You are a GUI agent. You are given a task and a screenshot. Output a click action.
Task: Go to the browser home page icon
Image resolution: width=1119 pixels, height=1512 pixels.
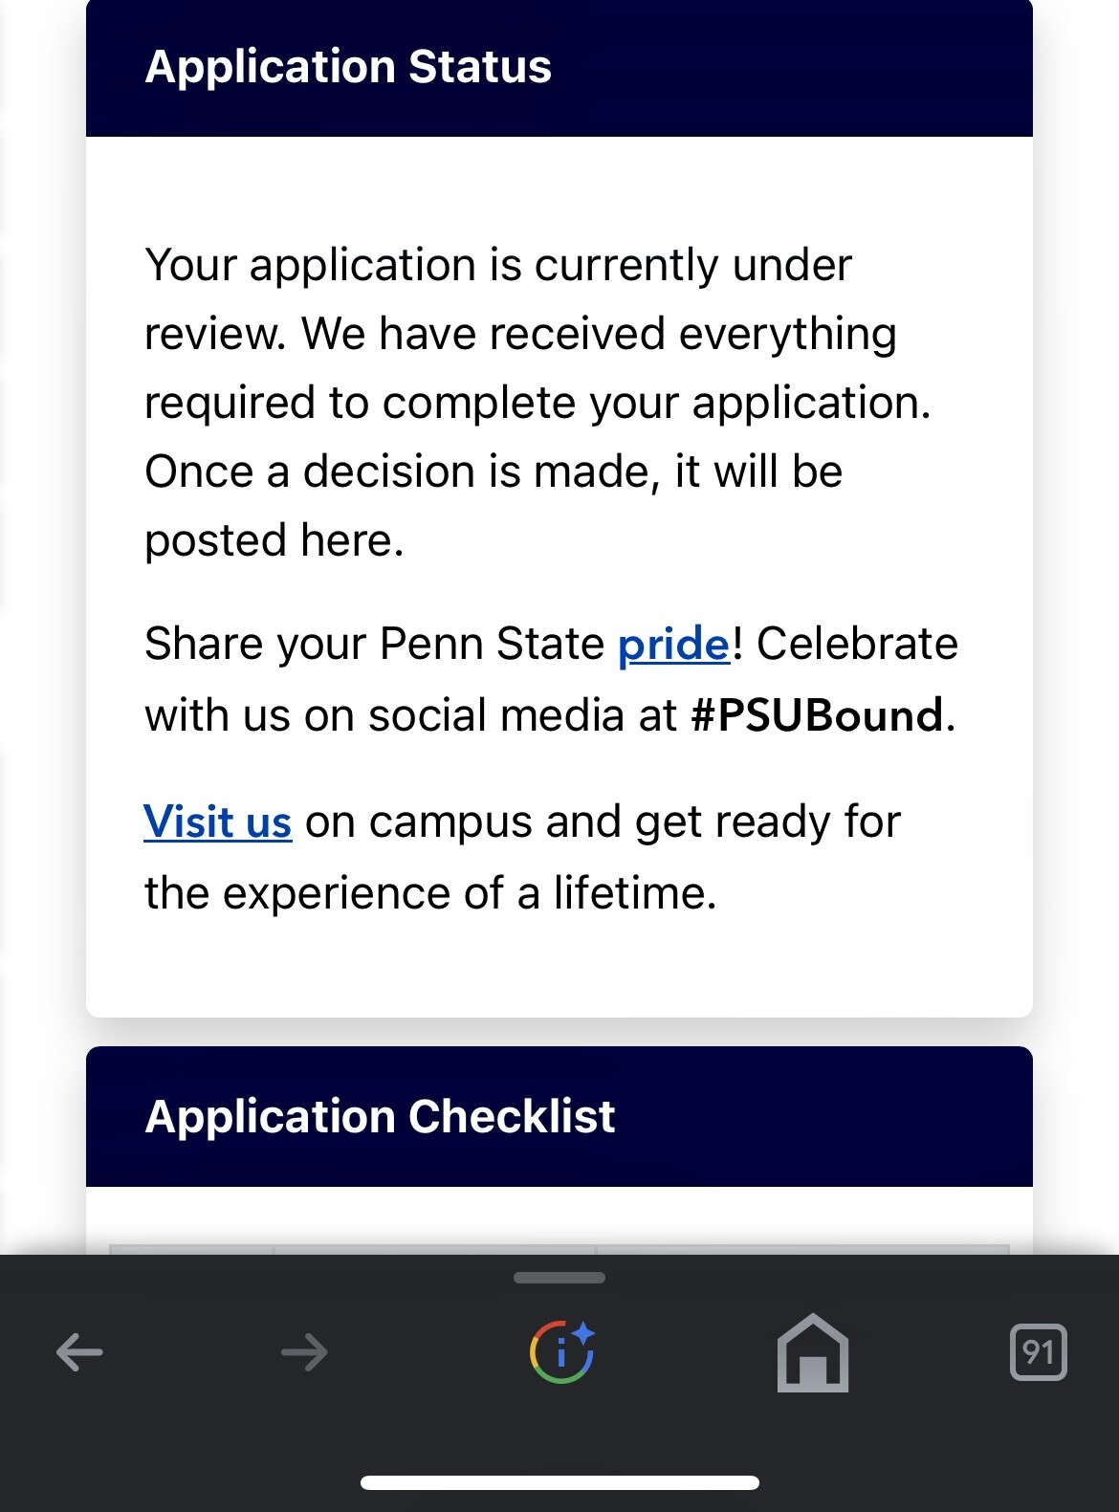click(x=813, y=1352)
